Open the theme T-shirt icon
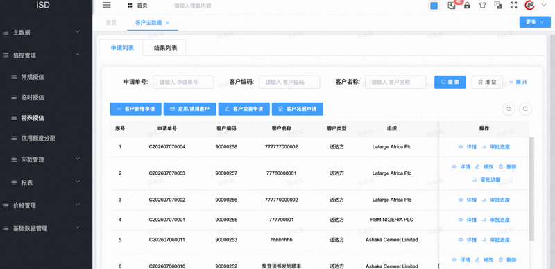 [x=482, y=6]
